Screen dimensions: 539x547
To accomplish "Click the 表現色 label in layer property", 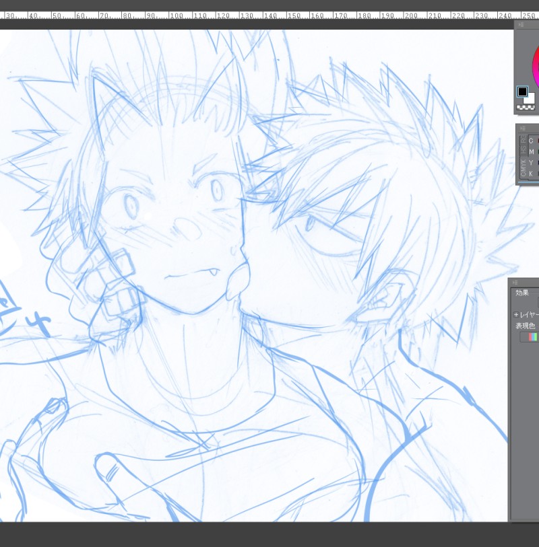I will (x=526, y=326).
